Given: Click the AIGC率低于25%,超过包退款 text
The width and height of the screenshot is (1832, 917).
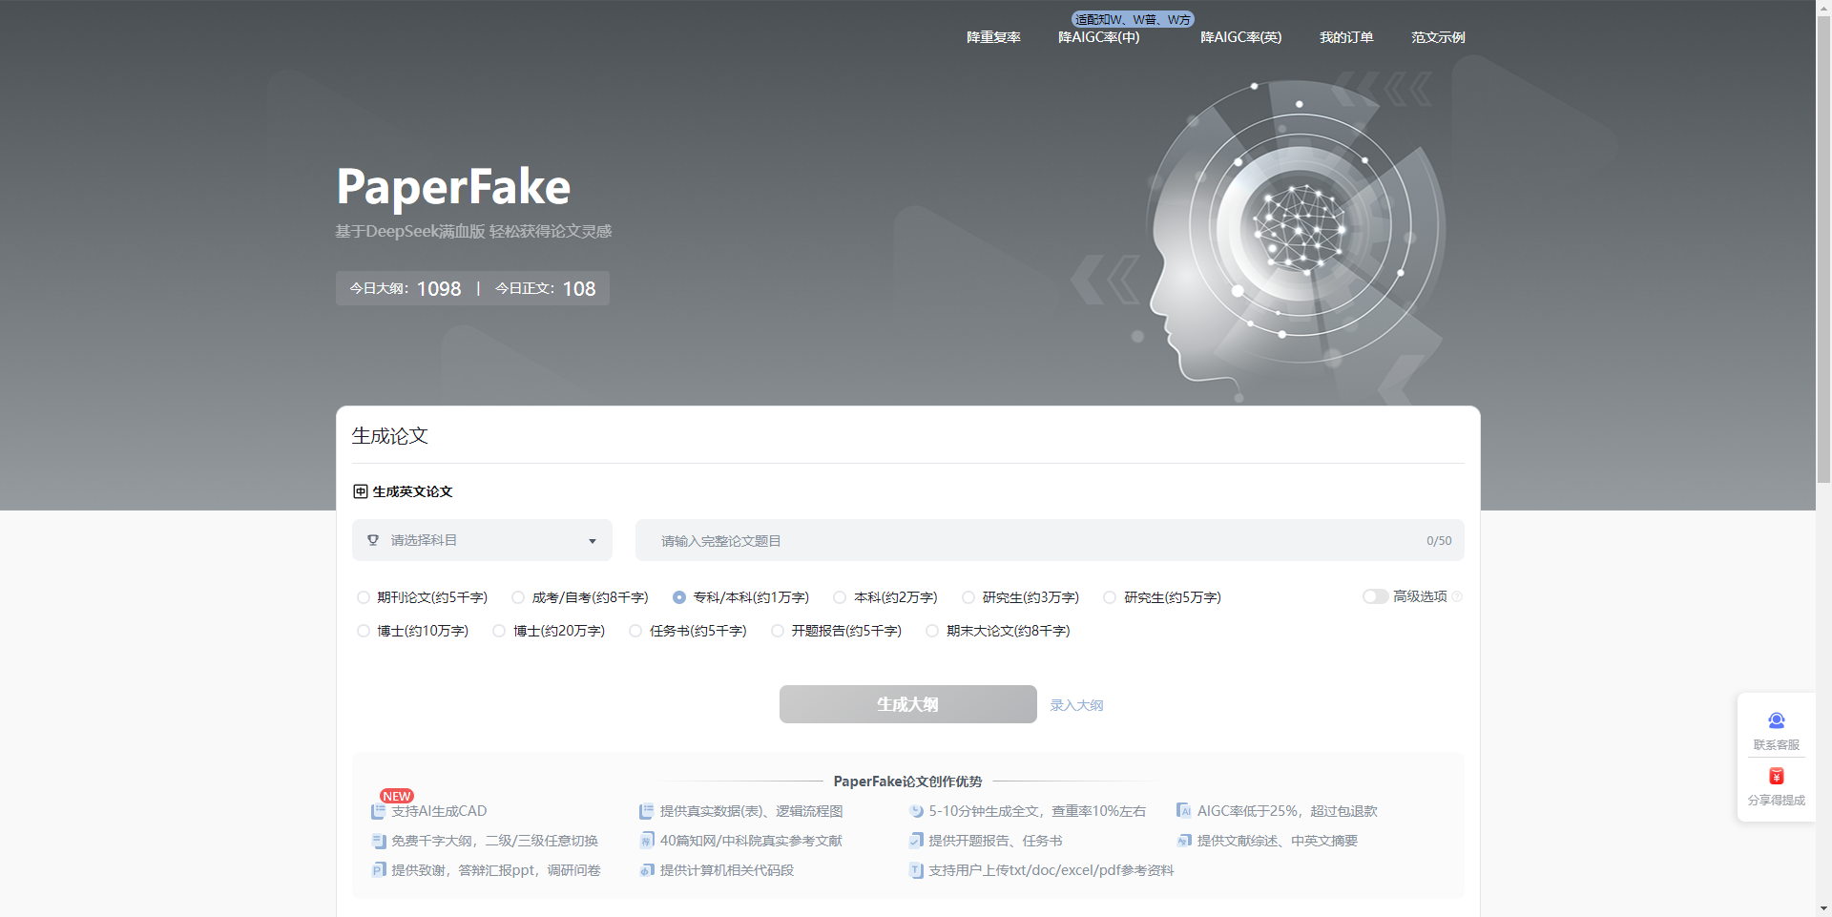Looking at the screenshot, I should [x=1287, y=811].
